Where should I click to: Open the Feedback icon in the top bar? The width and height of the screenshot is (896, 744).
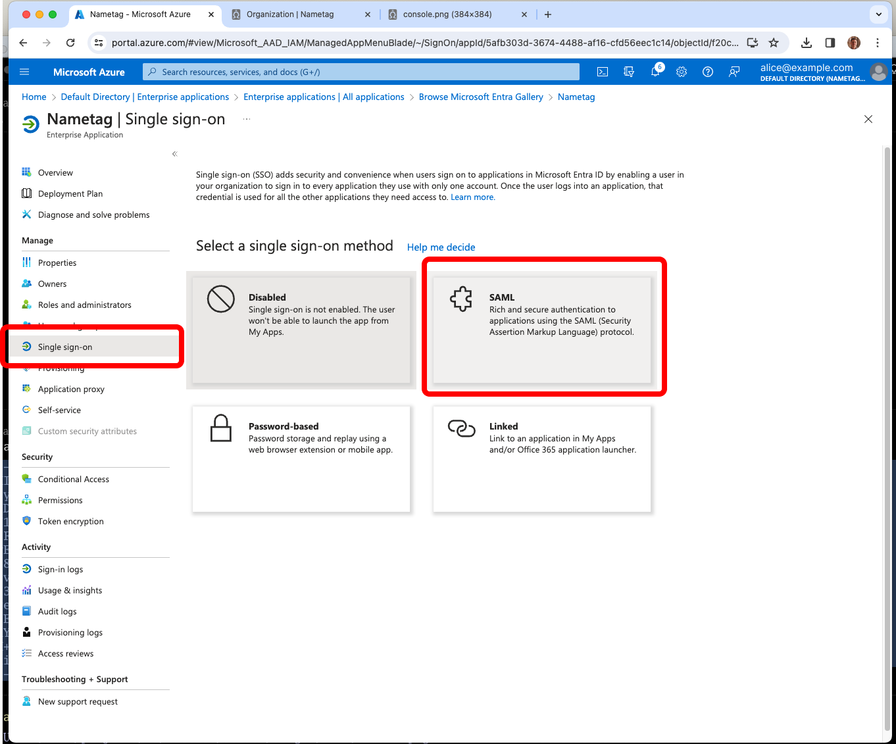734,72
